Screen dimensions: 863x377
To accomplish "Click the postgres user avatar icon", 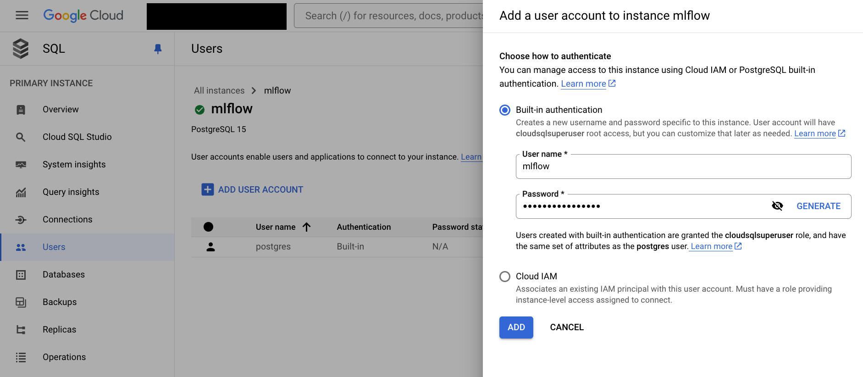I will (210, 247).
